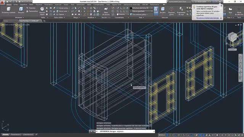Click the customization wrench in command line
Screen dimensions: 244x137
tap(94, 131)
